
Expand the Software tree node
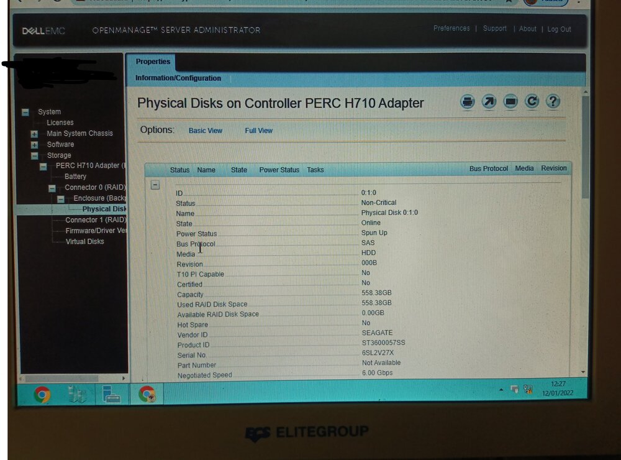[x=34, y=145]
